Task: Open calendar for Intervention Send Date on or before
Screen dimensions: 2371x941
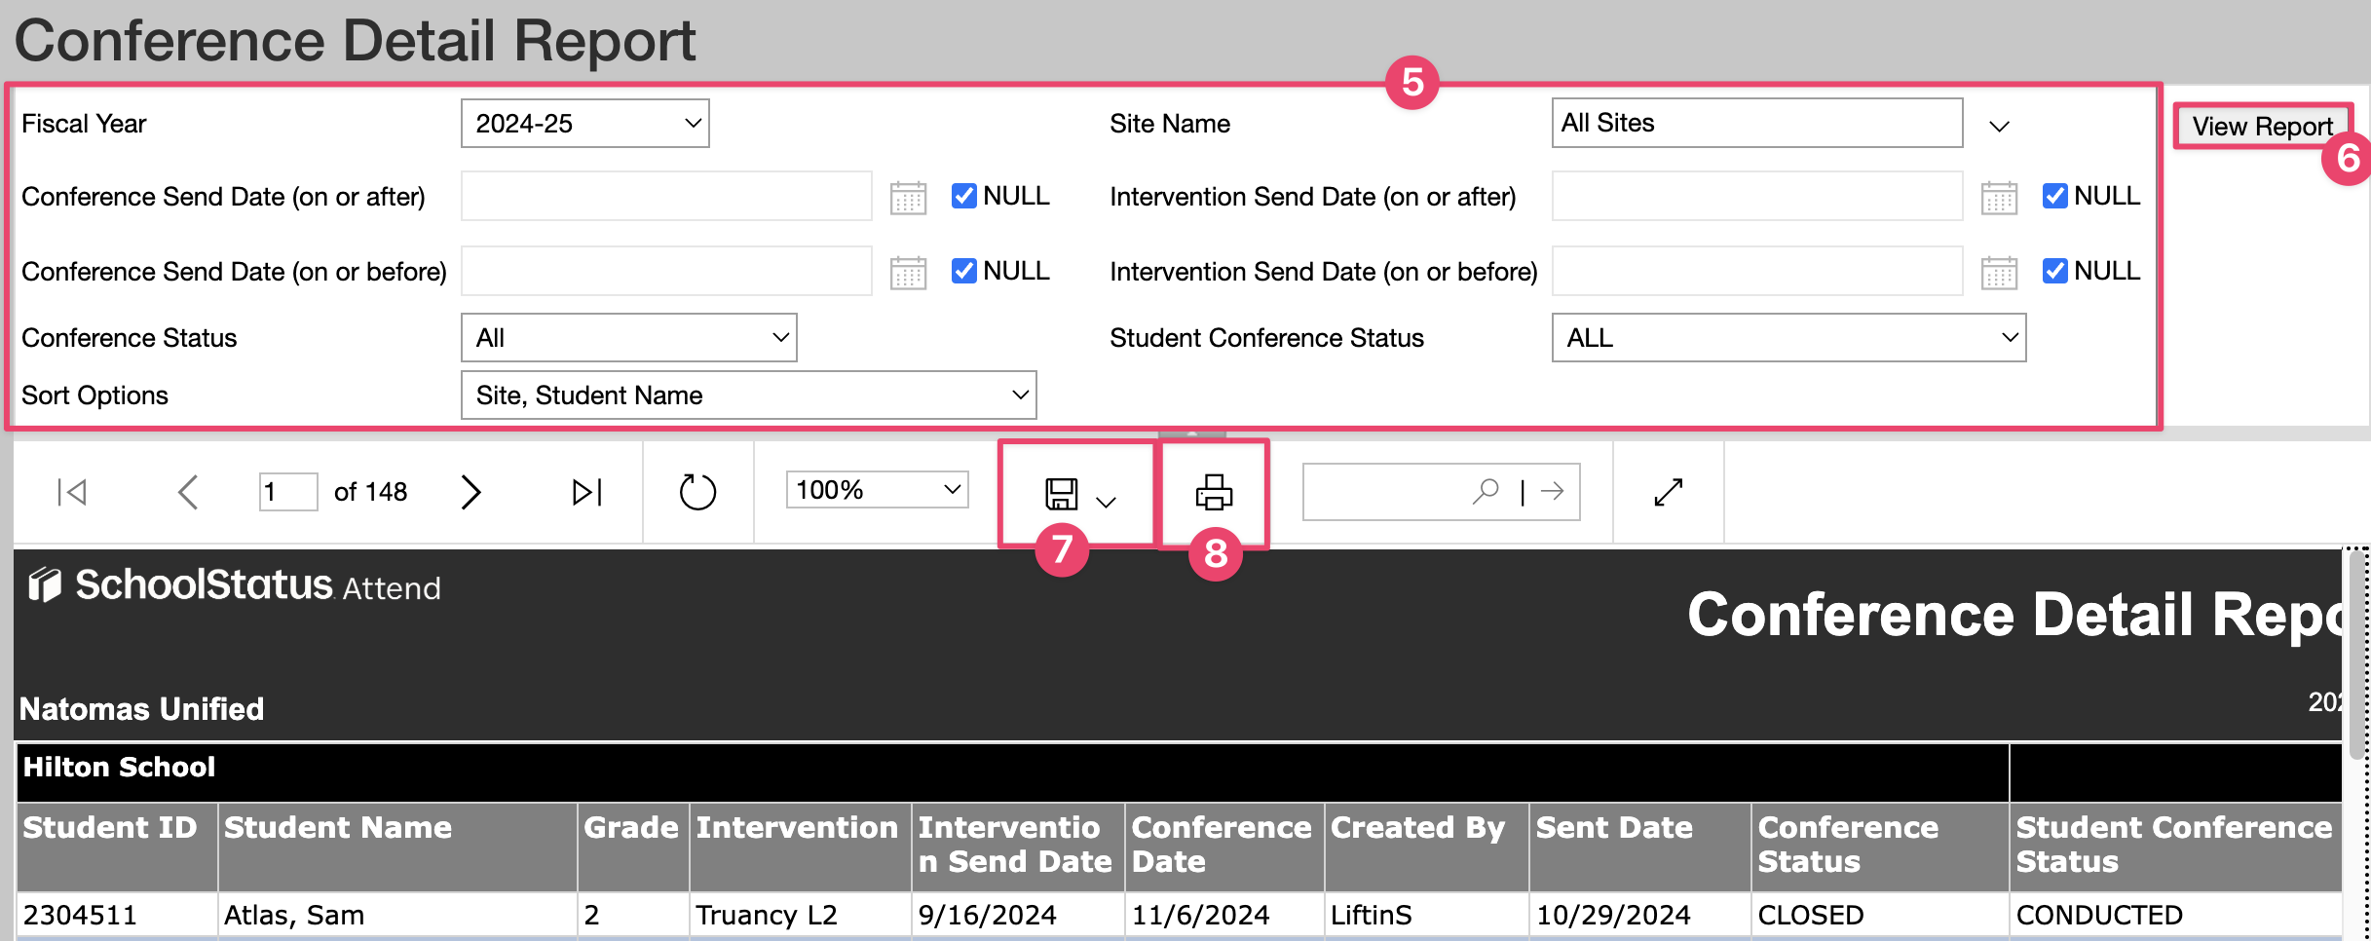Action: 1999,272
